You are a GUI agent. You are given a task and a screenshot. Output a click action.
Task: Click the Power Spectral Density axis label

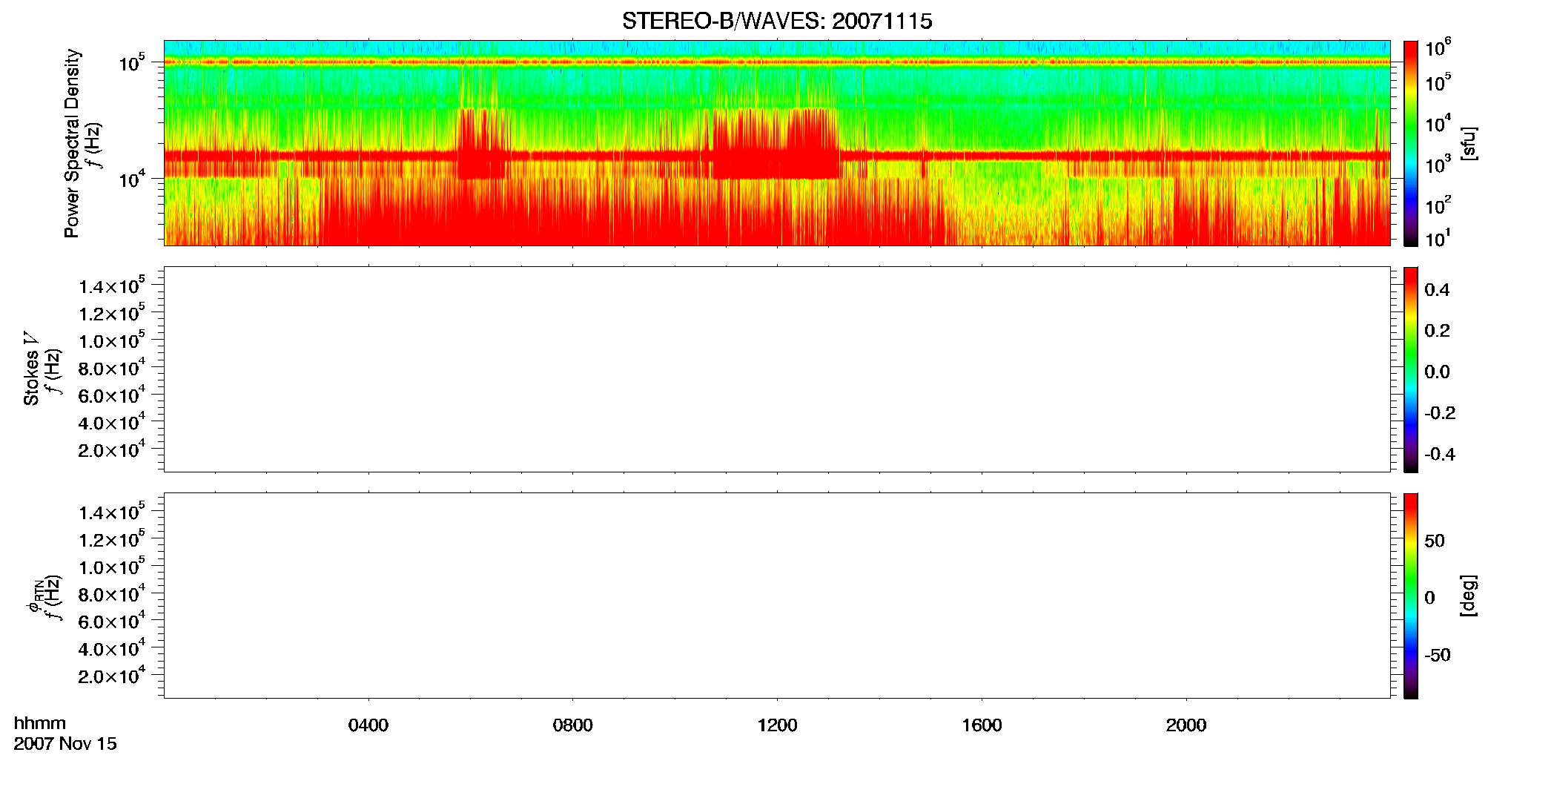coord(72,143)
